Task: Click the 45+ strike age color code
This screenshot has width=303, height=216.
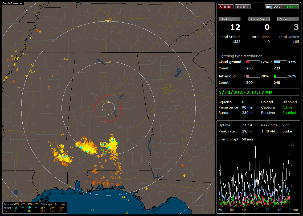Action: coord(62,208)
